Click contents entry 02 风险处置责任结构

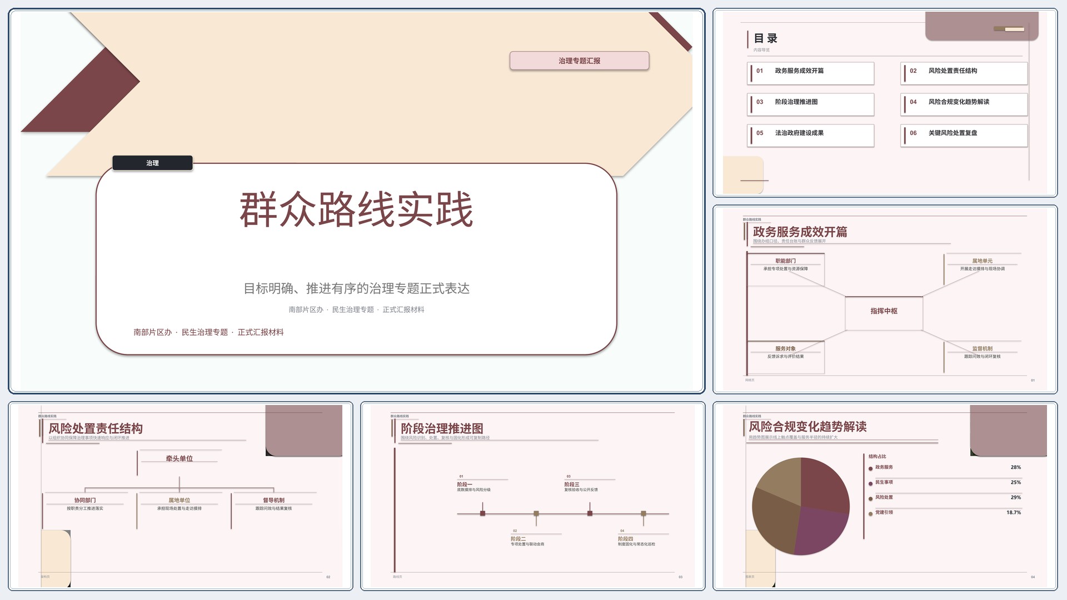964,73
